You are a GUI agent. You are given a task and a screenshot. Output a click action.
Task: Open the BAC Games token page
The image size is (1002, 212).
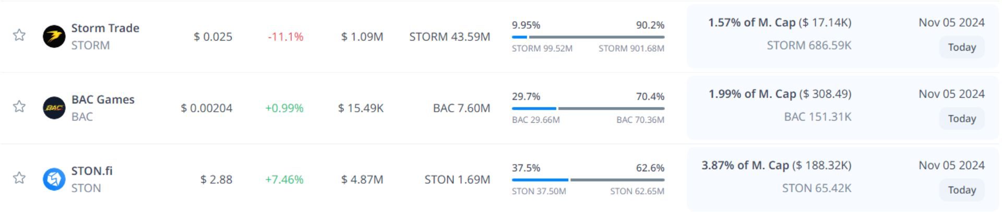click(103, 100)
